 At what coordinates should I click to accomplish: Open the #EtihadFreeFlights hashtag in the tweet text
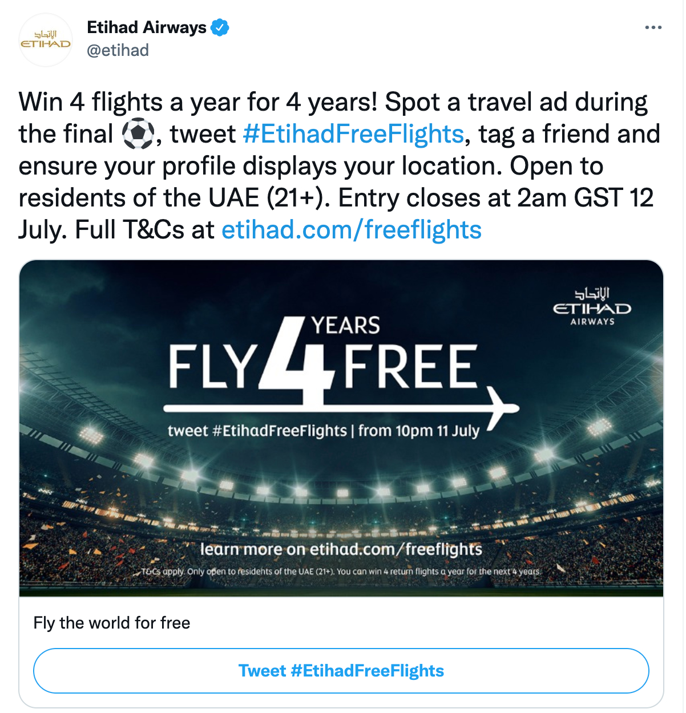[353, 135]
